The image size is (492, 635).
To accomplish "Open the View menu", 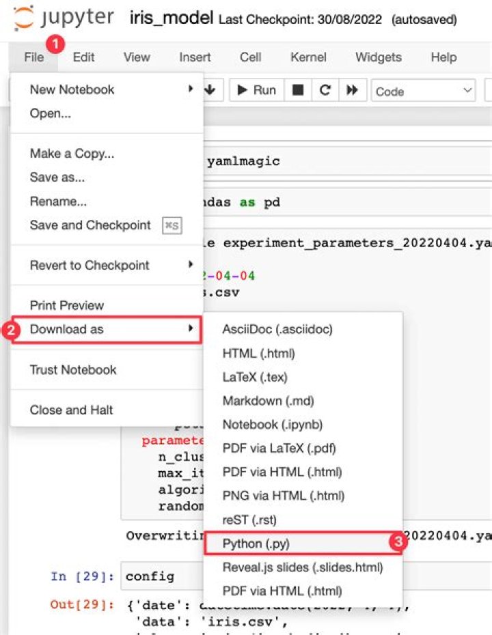I will tap(137, 57).
